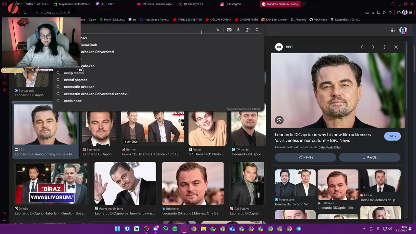Open the GASPAR FATİH bookmark

click(x=246, y=19)
